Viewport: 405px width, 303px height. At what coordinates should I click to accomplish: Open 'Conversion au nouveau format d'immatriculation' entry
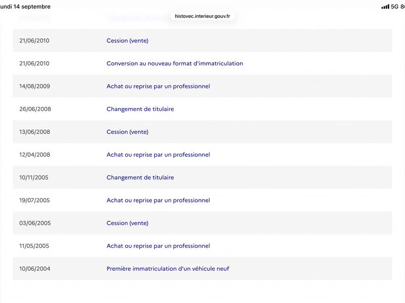(x=175, y=64)
